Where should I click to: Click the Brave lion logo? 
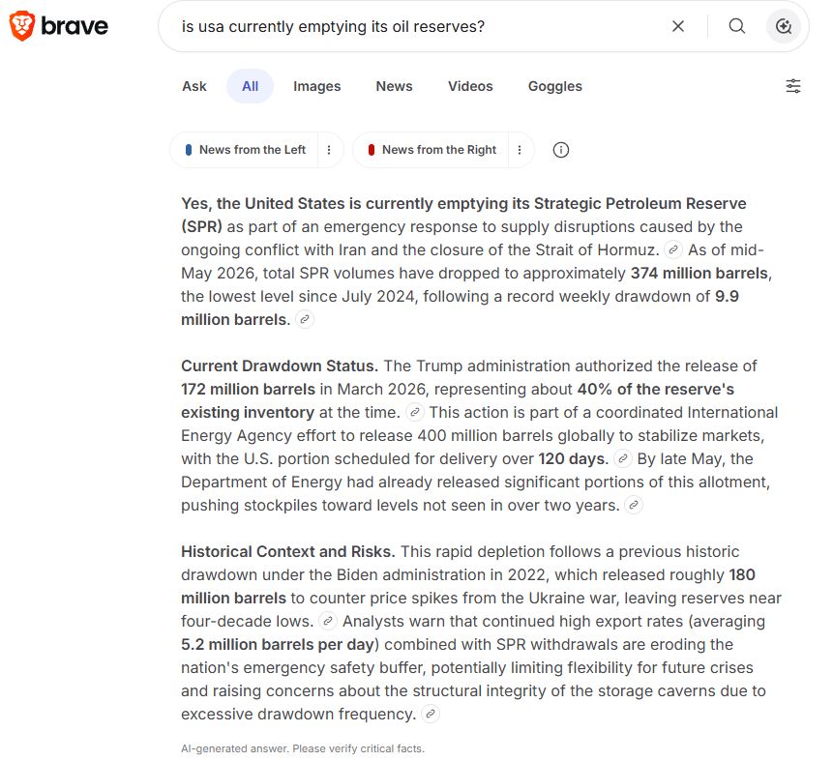22,26
